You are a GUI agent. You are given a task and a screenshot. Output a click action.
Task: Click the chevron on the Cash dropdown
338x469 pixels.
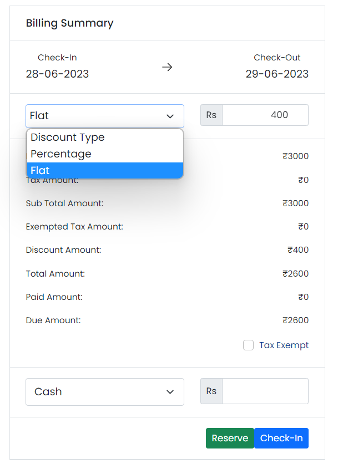(170, 392)
